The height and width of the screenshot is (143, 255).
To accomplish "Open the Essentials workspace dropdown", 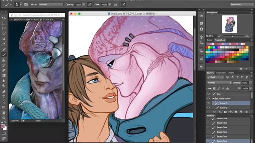I will click(241, 4).
